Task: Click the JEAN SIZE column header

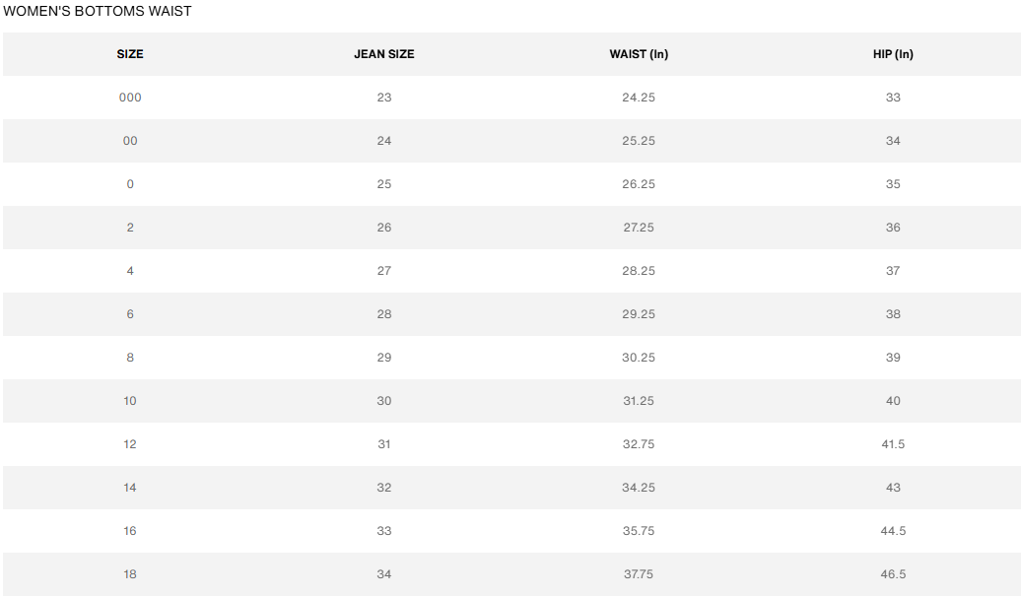Action: (x=384, y=54)
